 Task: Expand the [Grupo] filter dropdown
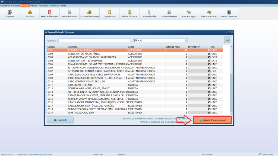pyautogui.click(x=186, y=40)
